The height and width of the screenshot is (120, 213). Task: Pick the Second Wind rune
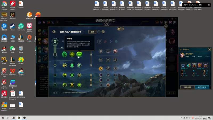pos(72,75)
